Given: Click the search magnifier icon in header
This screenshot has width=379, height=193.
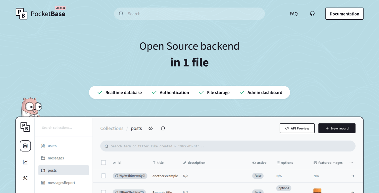Looking at the screenshot, I should [121, 14].
